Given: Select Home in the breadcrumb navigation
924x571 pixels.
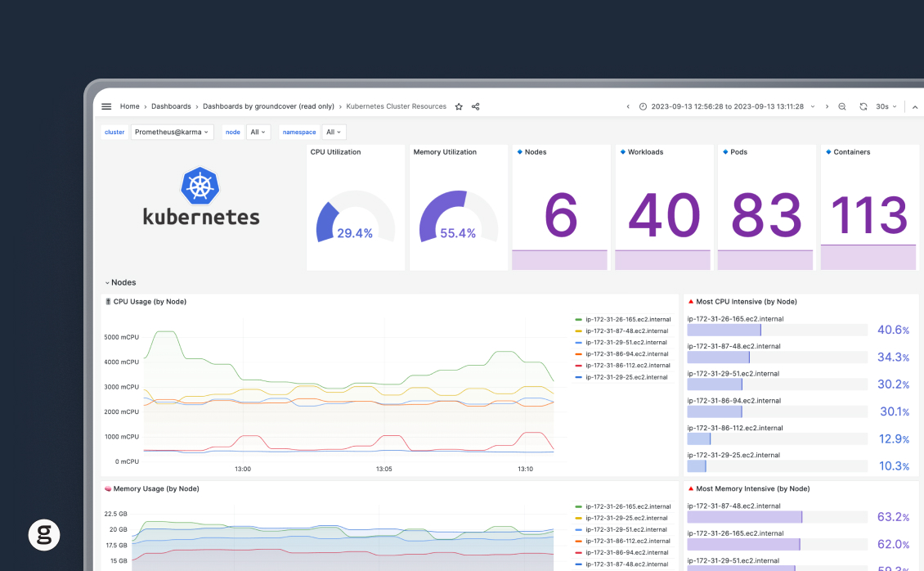Looking at the screenshot, I should click(129, 106).
